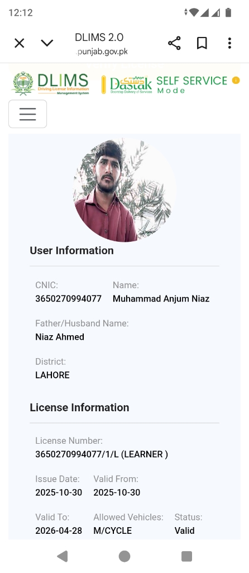Screen dimensions: 249x573
Task: Bookmark this page with the bookmark icon
Action: pos(202,43)
